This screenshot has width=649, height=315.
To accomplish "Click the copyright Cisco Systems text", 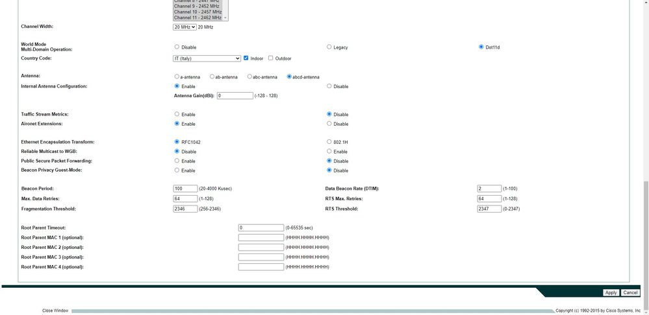I will pos(598,310).
